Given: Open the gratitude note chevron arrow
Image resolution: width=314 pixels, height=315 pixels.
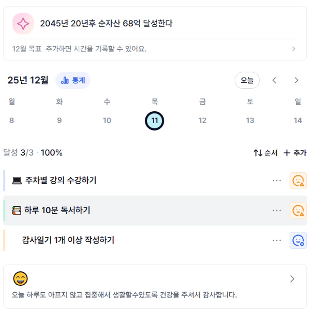Looking at the screenshot, I should point(292,279).
